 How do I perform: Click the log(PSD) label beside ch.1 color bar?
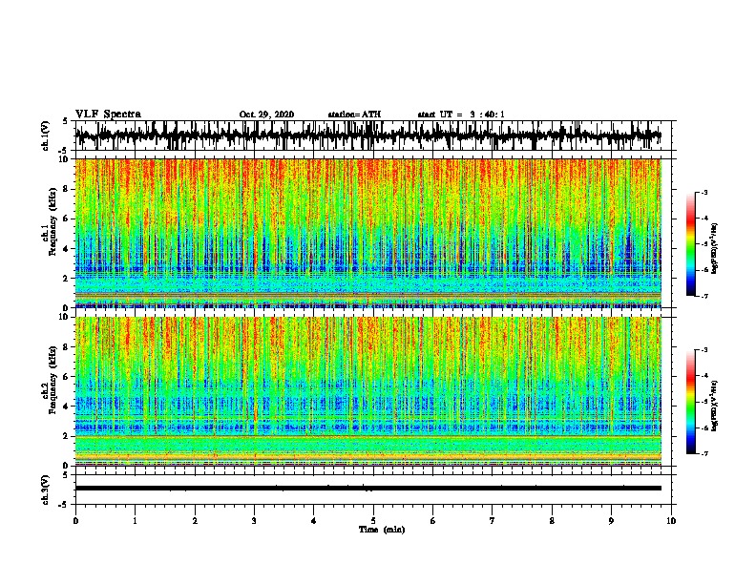tap(714, 248)
